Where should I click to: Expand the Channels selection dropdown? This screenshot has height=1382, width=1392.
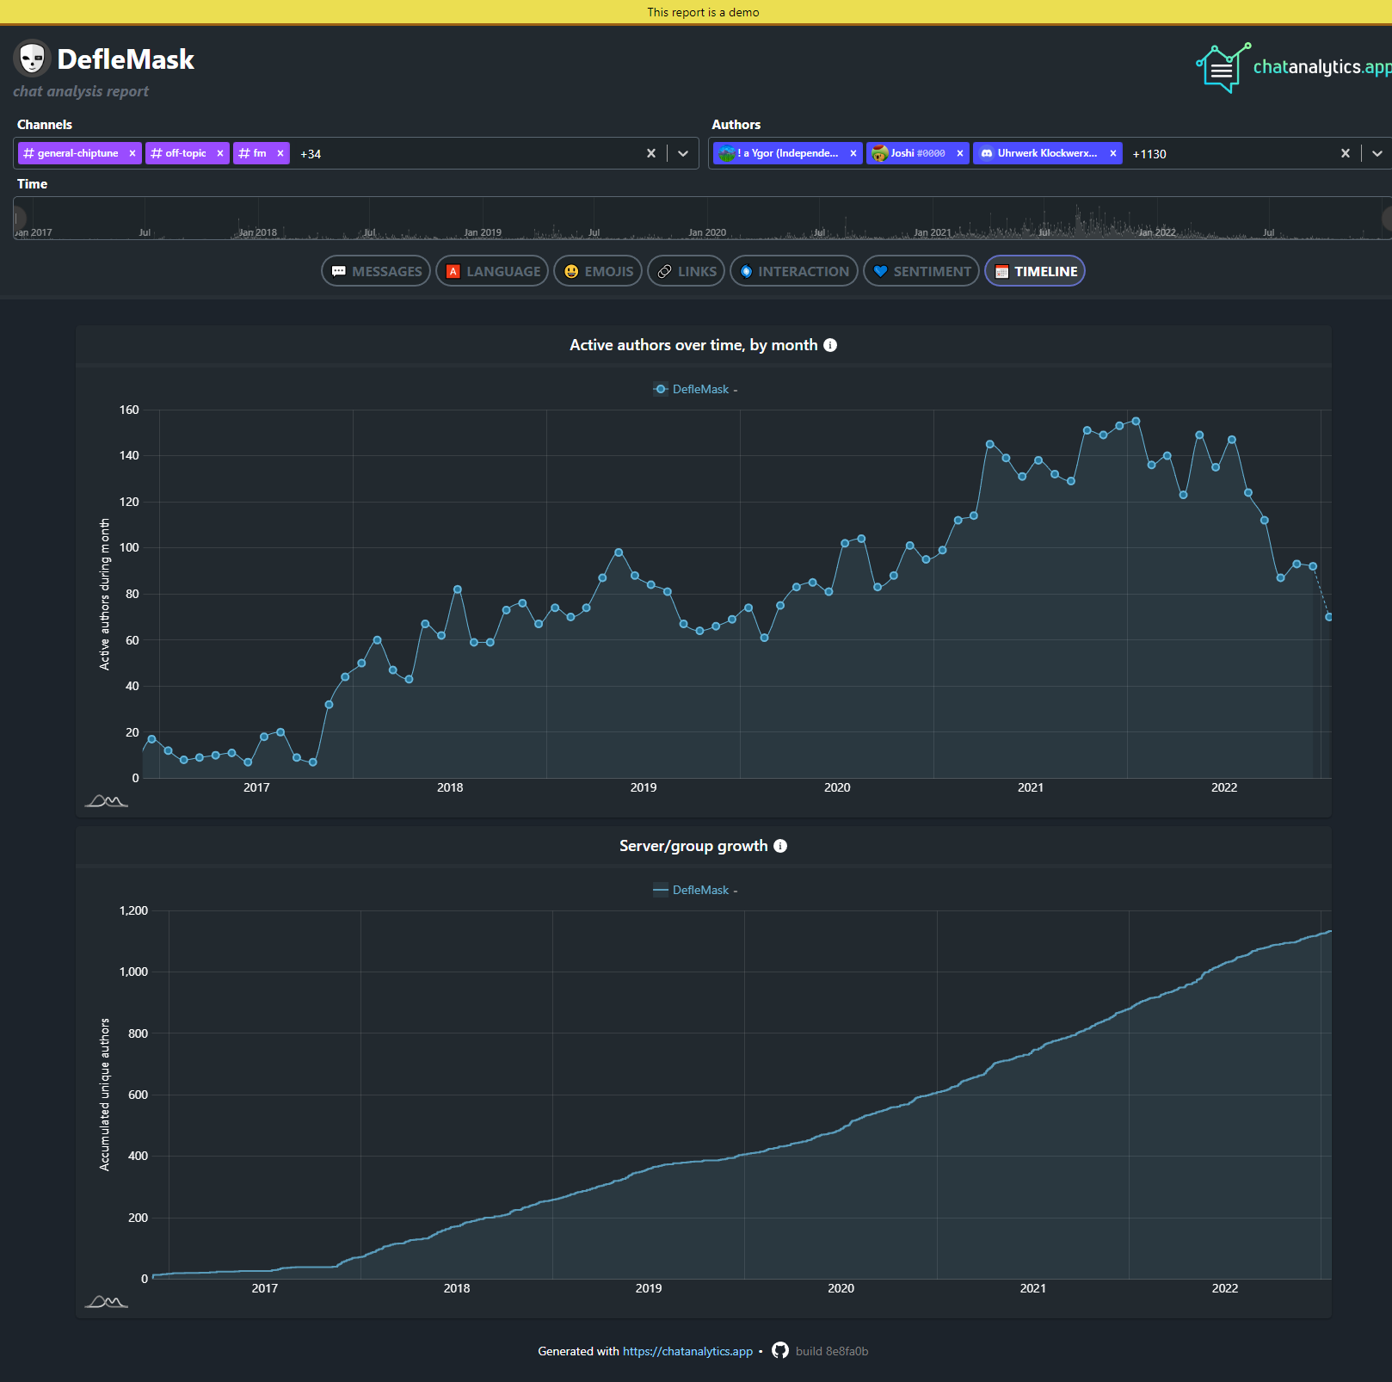(x=684, y=153)
